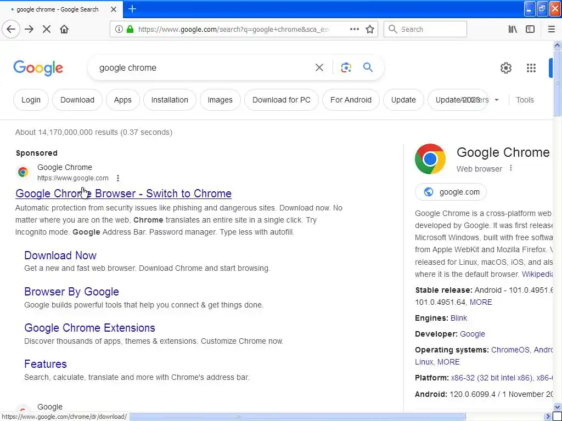Select the Download filter chip
The image size is (562, 421).
pos(77,100)
